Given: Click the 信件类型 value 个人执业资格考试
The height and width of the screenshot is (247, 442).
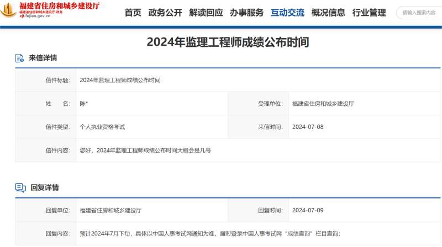Looking at the screenshot, I should click(x=102, y=127).
